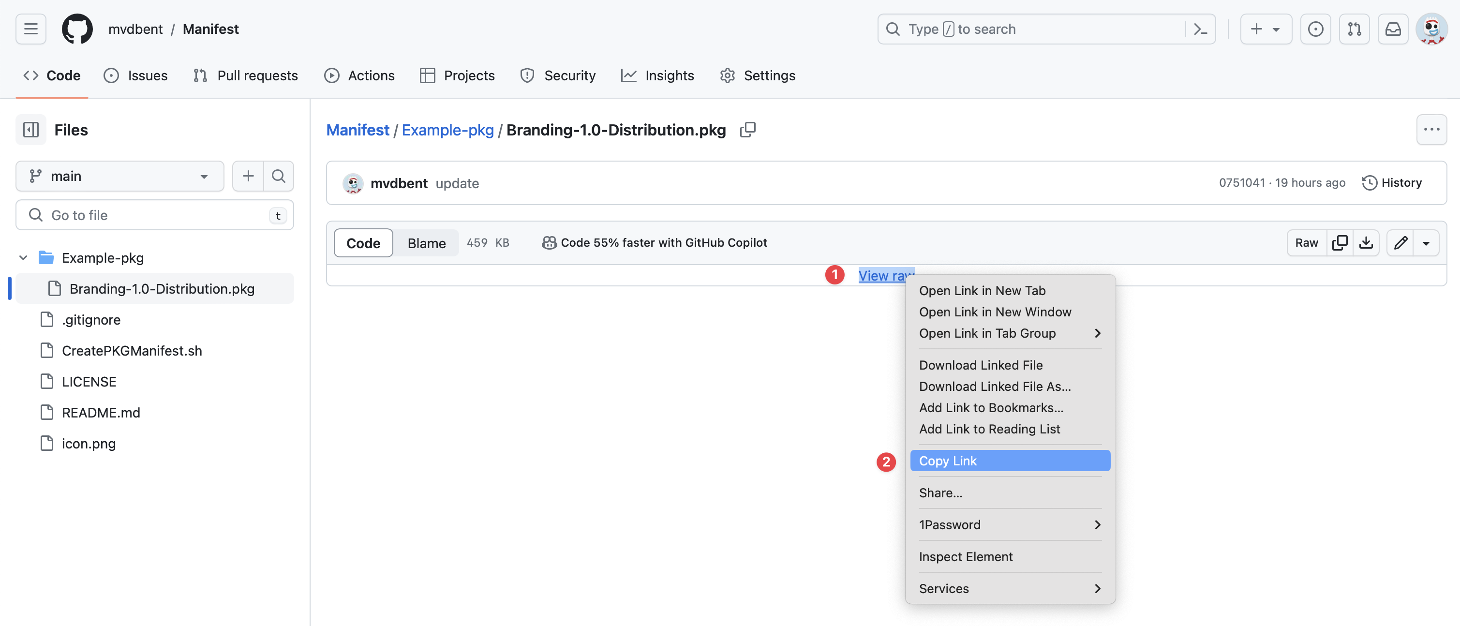
Task: Open notifications inbox icon
Action: pyautogui.click(x=1393, y=29)
